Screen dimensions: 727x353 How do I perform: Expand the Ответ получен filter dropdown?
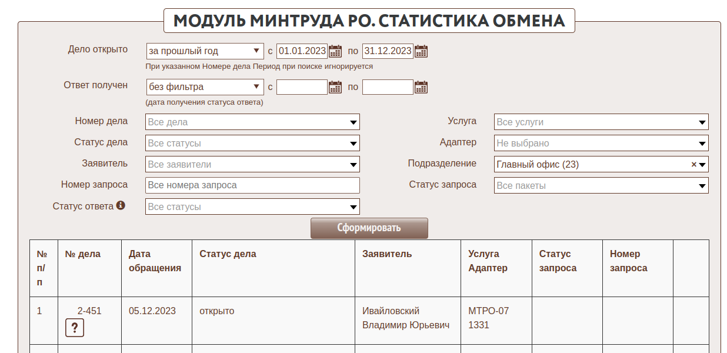205,87
